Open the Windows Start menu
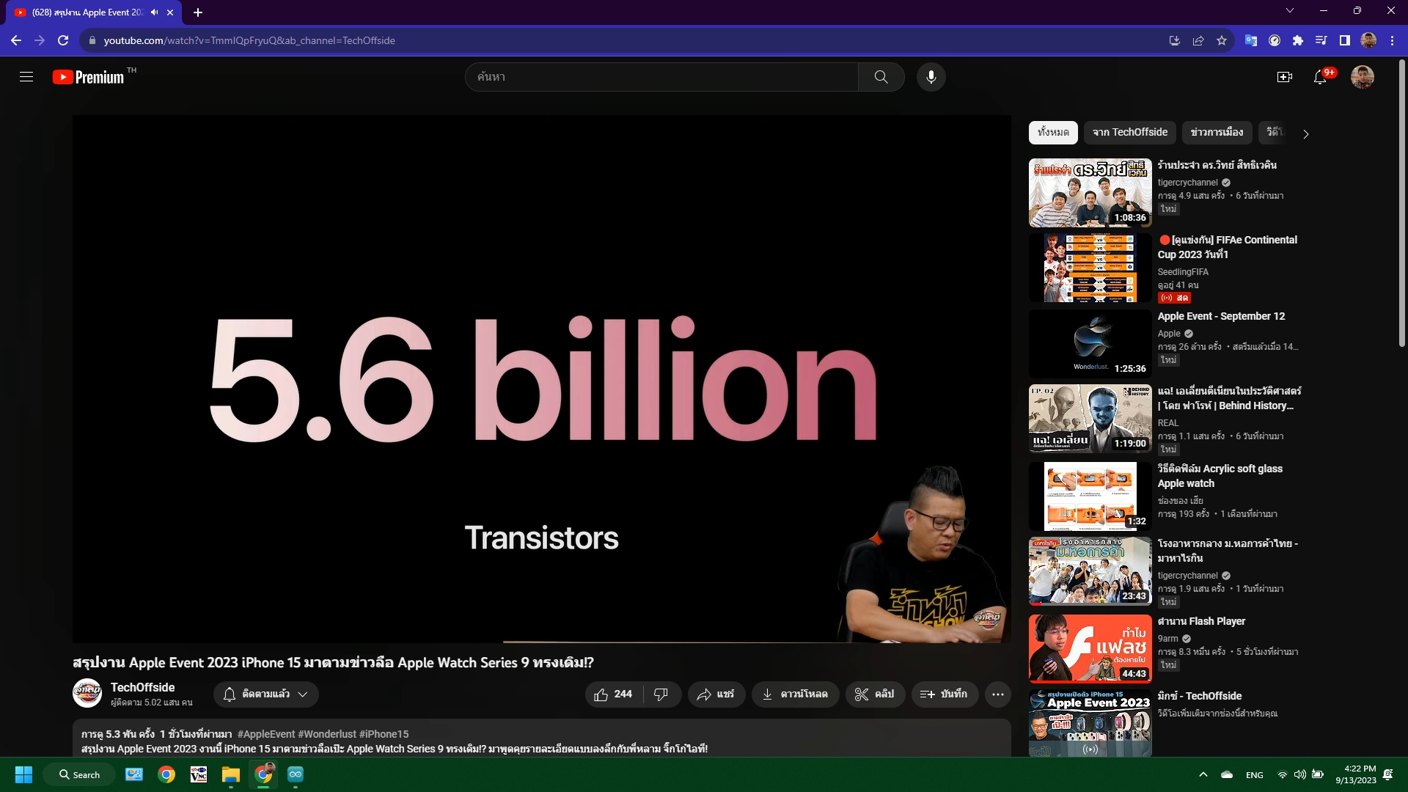The image size is (1408, 792). 23,774
